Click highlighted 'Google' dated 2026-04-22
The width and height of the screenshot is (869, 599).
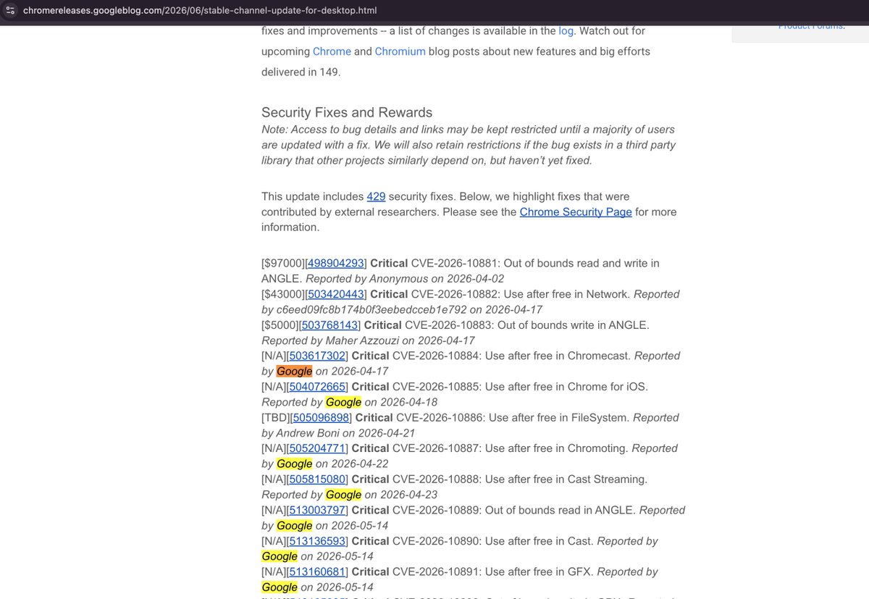coord(294,464)
